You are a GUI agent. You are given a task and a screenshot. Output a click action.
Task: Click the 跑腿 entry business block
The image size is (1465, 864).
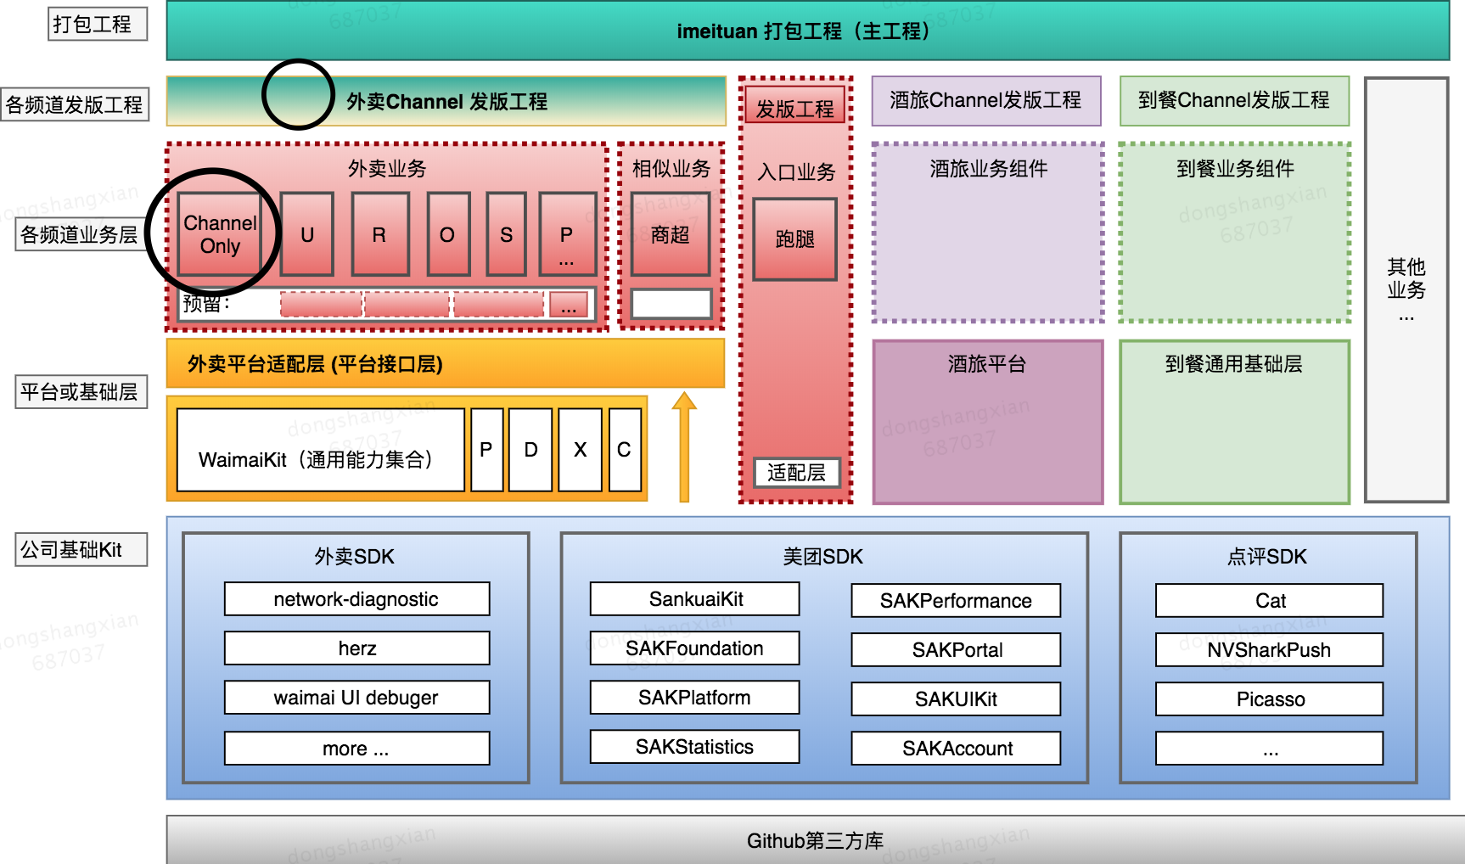(794, 238)
